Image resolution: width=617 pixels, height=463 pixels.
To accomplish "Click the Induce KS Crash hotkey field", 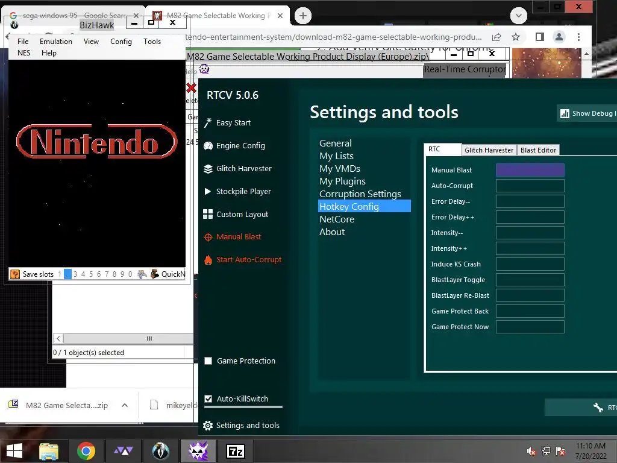I will [x=530, y=264].
